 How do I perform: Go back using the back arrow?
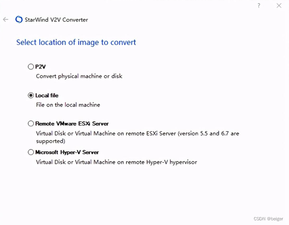5,20
